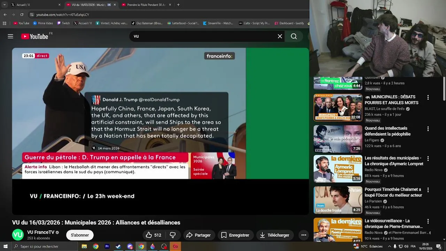
Task: Open the Vinted bookmark
Action: click(111, 23)
